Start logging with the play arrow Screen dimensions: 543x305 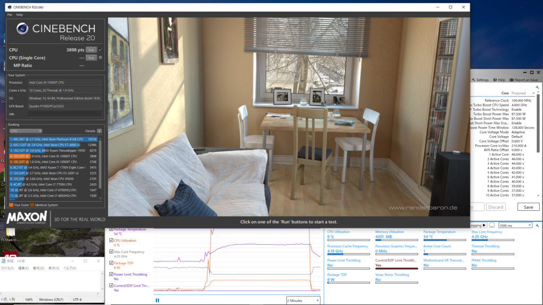[x=484, y=226]
